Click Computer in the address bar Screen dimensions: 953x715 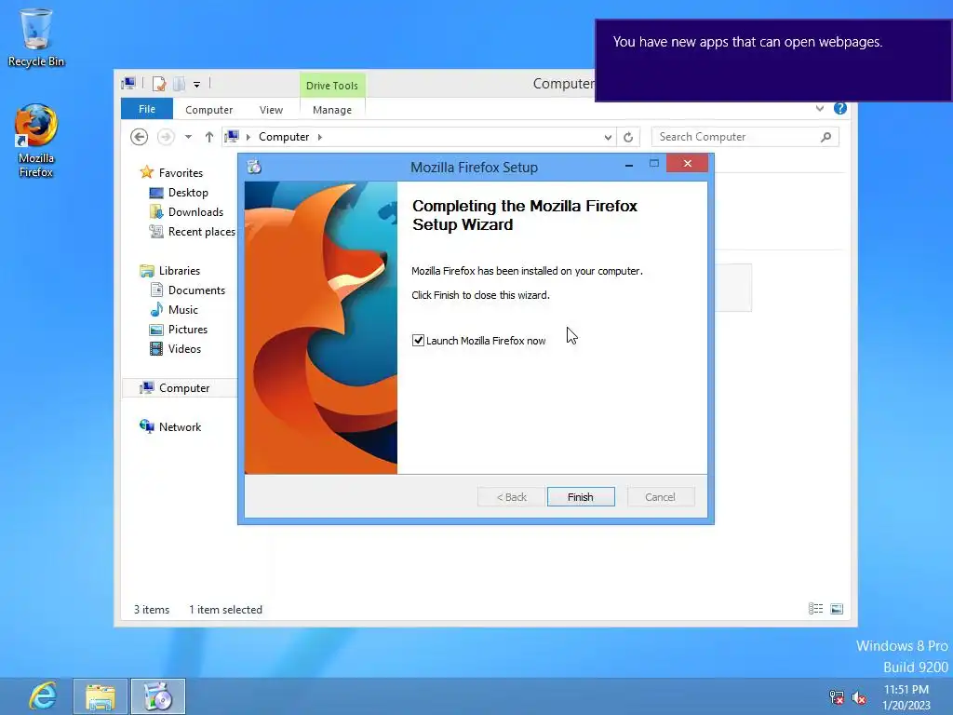tap(284, 137)
